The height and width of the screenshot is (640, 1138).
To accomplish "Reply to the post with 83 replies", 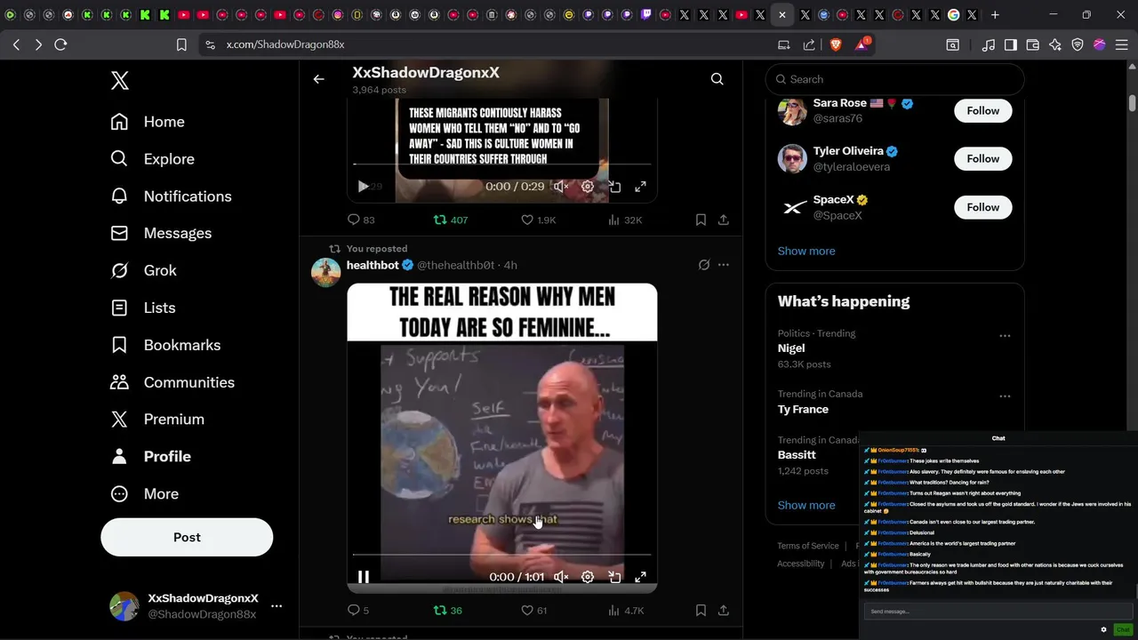I will [x=361, y=220].
